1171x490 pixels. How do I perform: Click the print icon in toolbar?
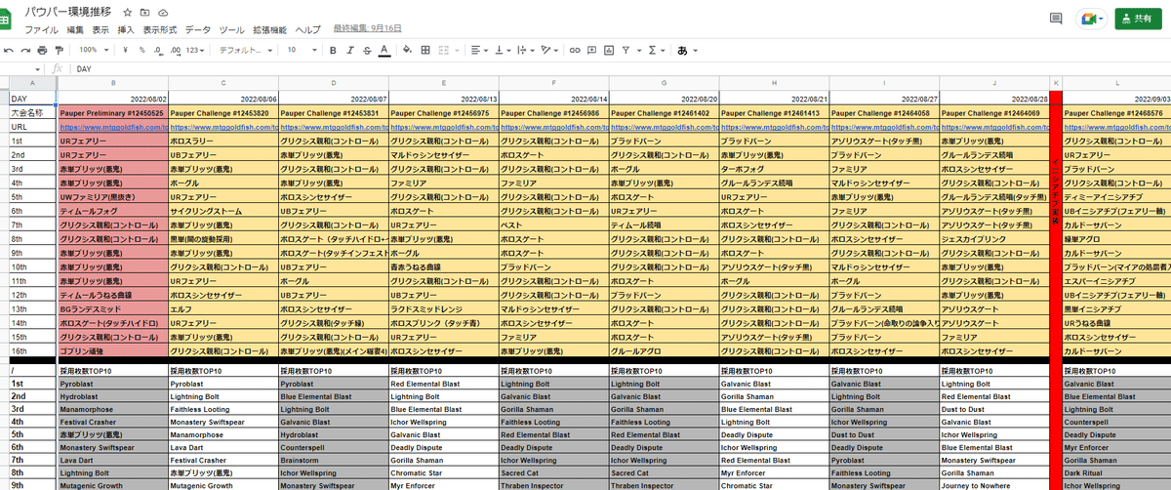coord(42,49)
